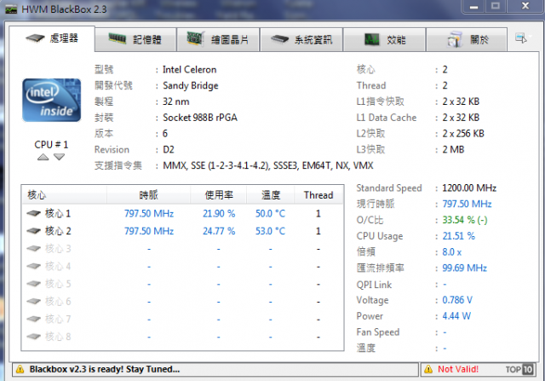Click the instruction set list starting with MMX

point(268,165)
